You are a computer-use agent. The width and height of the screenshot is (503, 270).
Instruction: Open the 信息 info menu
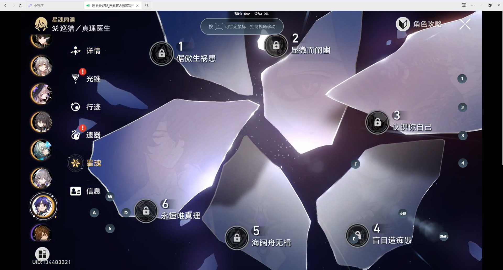(x=85, y=191)
